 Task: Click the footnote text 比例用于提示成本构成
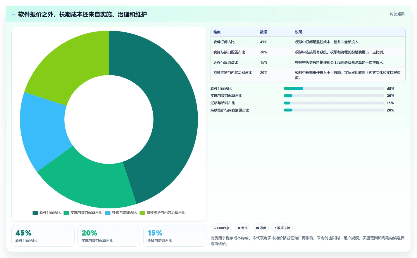308,241
